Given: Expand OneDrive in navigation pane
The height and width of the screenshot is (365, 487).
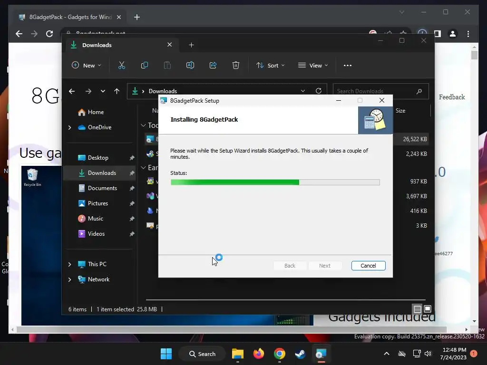Looking at the screenshot, I should pyautogui.click(x=69, y=127).
